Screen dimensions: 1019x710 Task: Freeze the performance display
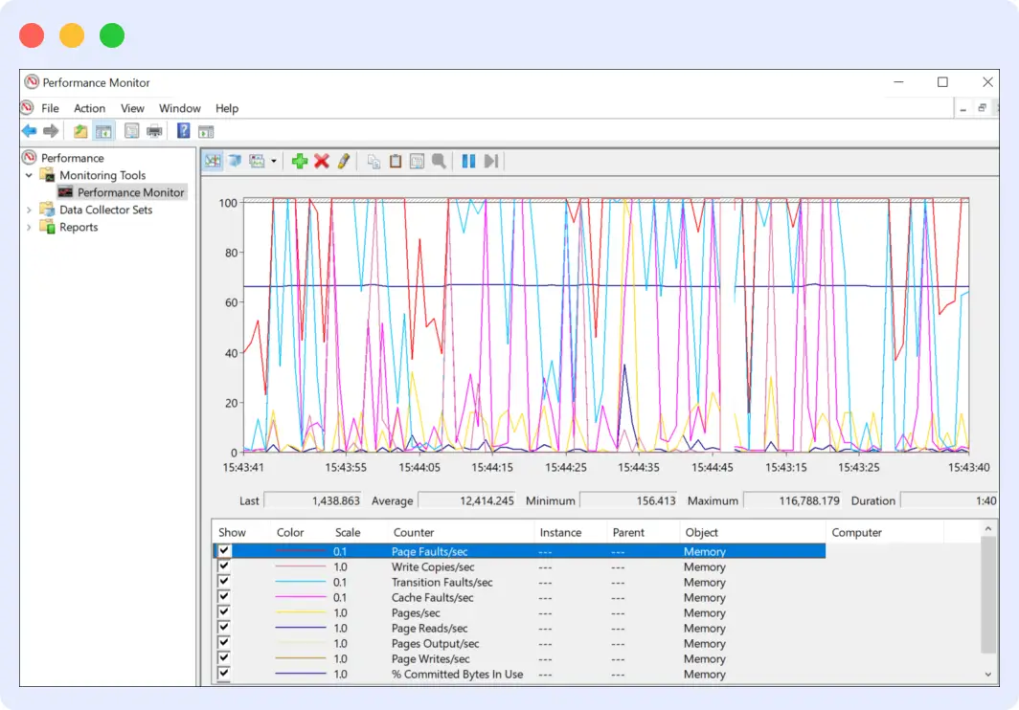(x=468, y=161)
